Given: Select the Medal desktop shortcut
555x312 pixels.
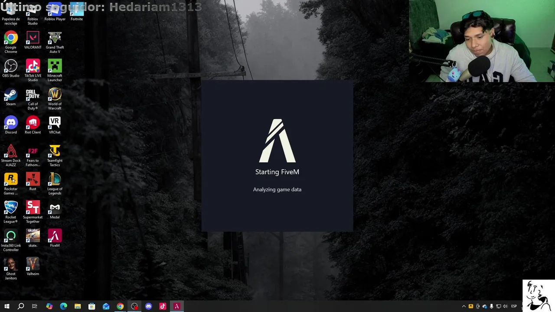Looking at the screenshot, I should pos(55,210).
